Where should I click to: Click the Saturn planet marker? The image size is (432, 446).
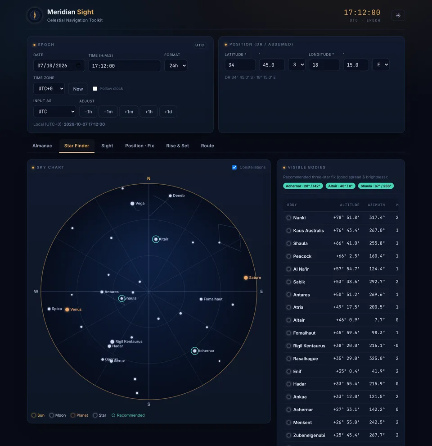tap(246, 278)
